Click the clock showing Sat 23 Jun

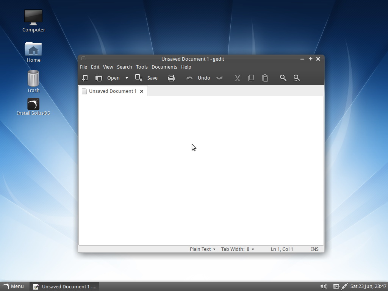click(368, 286)
